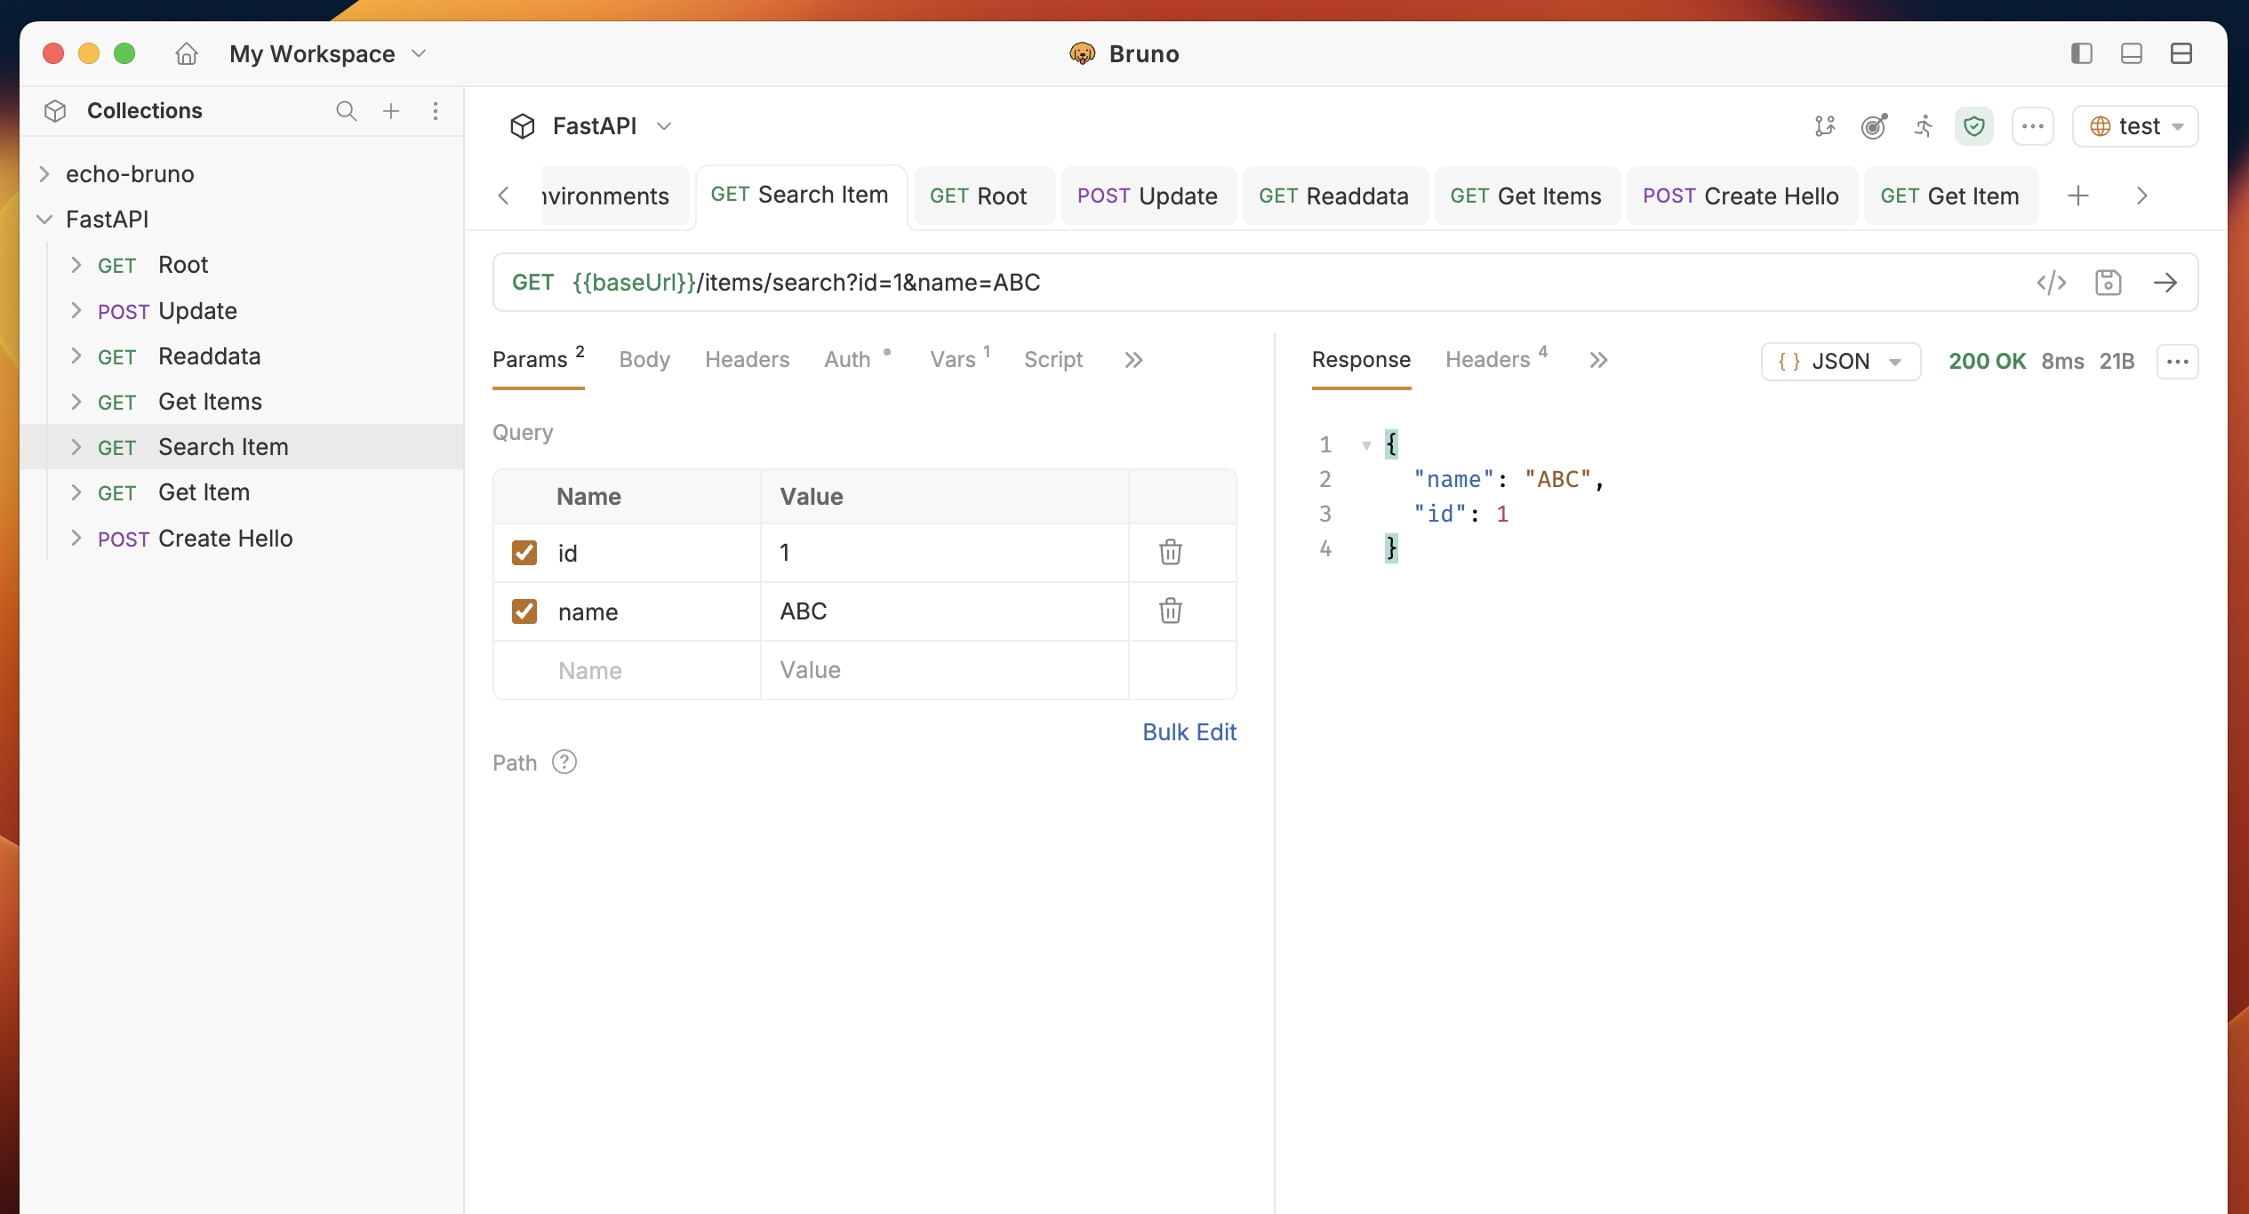Uncheck the name parameter checkbox
This screenshot has height=1214, width=2249.
(x=524, y=611)
